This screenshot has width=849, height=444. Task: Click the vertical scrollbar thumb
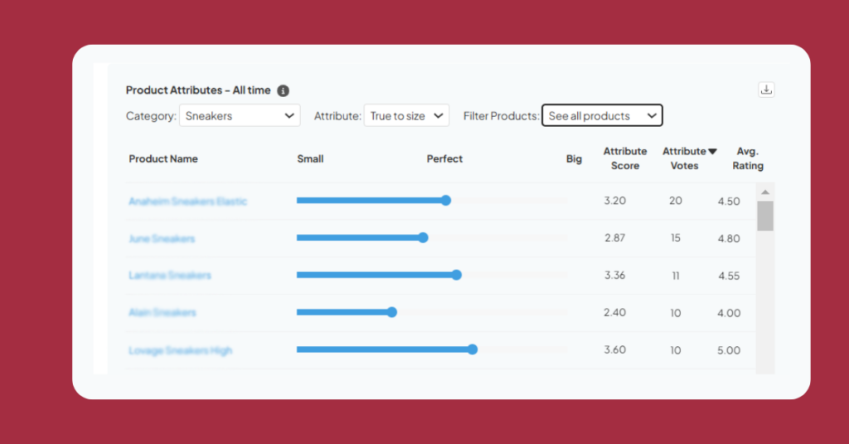click(765, 216)
